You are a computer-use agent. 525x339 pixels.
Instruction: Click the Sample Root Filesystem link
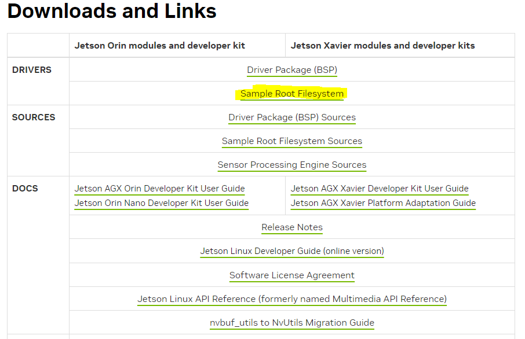click(292, 94)
